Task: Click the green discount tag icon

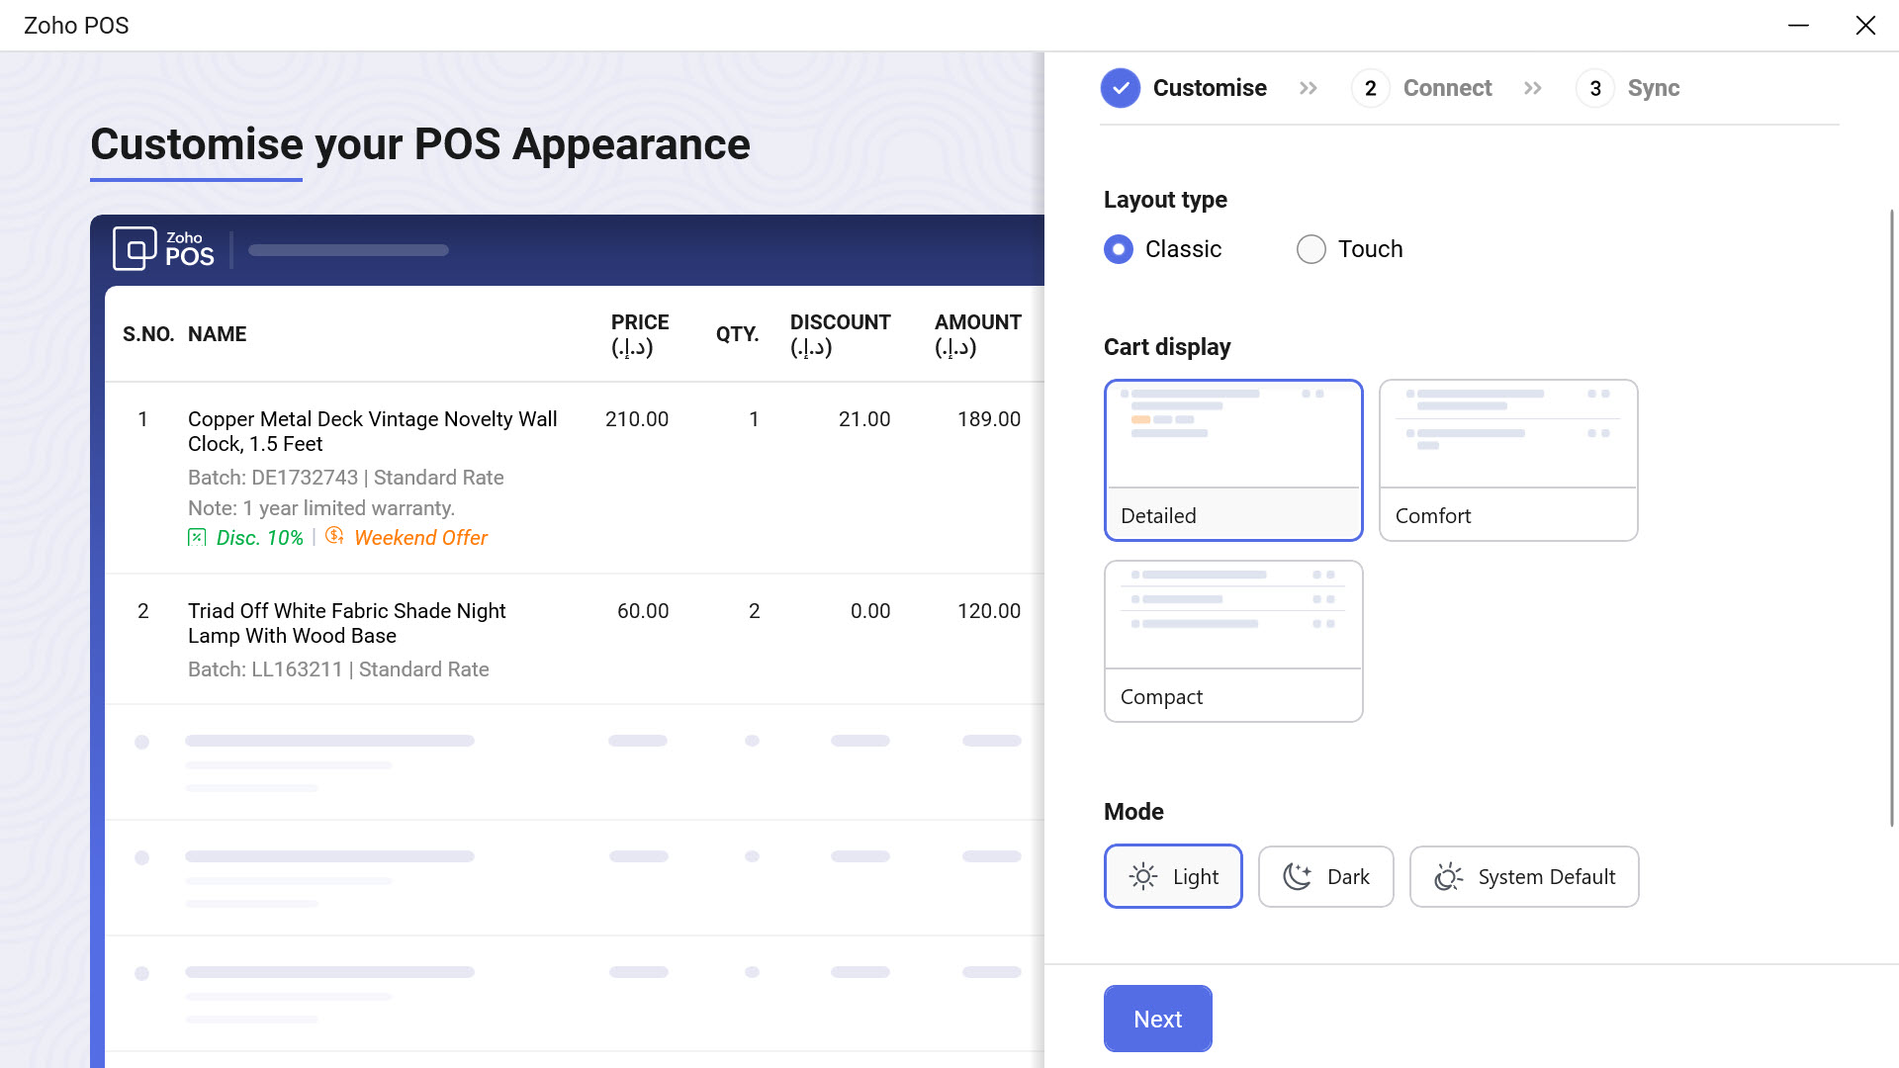Action: (x=197, y=537)
